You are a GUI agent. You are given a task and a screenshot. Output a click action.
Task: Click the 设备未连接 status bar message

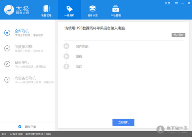pos(30,134)
